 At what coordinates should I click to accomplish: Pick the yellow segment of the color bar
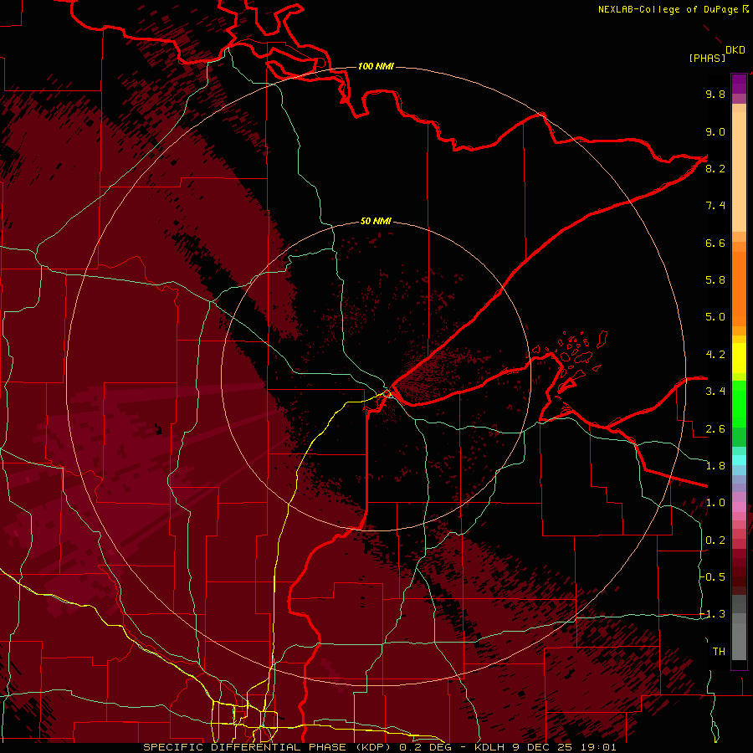coord(739,358)
